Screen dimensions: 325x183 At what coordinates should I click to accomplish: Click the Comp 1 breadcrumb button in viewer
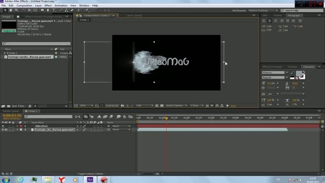pos(84,20)
